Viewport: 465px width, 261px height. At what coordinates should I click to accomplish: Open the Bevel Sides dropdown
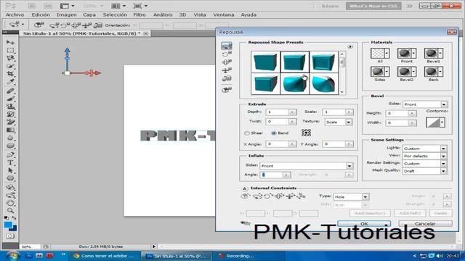coord(424,104)
